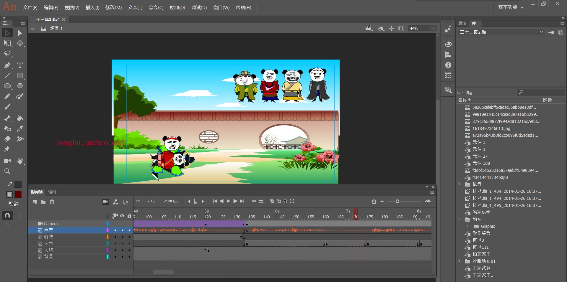Switch to the 输出 tab
The image size is (567, 282).
(x=52, y=192)
